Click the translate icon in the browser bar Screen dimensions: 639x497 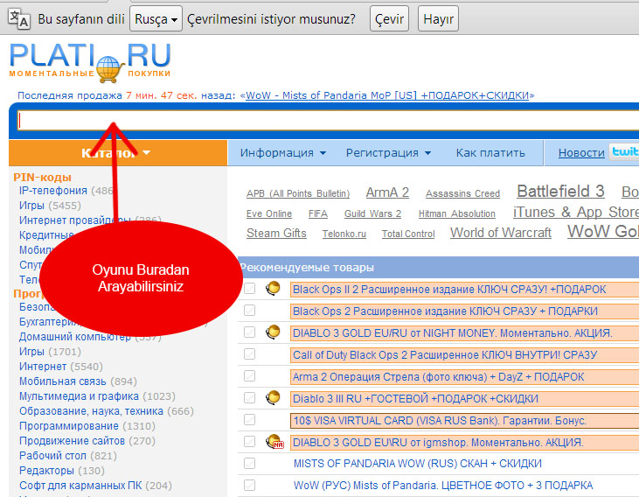click(18, 18)
